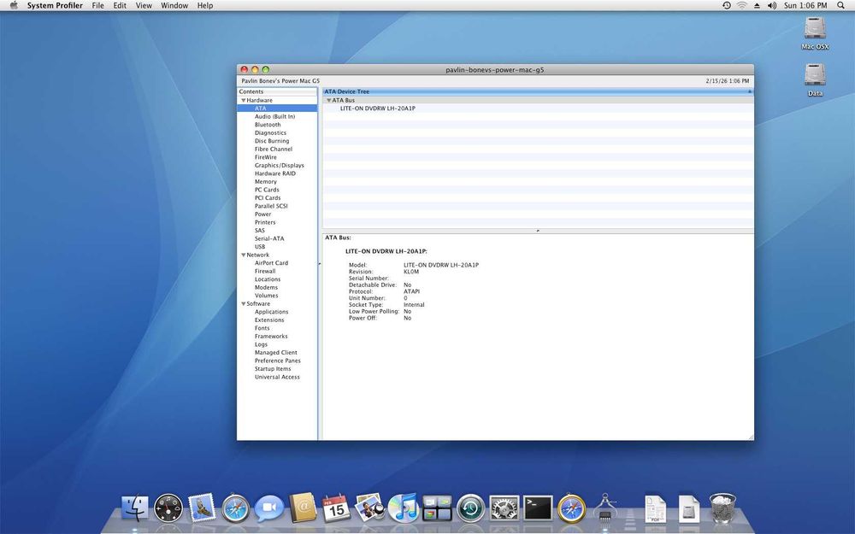Select USB in Hardware list
The image size is (855, 534).
pyautogui.click(x=260, y=247)
